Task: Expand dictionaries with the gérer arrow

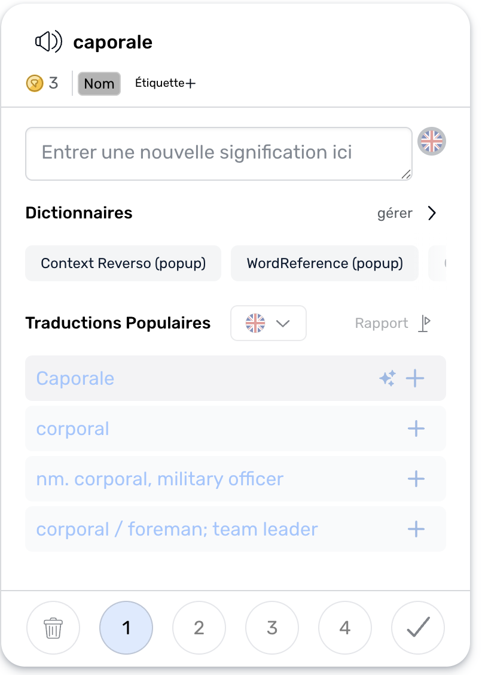Action: coord(432,213)
